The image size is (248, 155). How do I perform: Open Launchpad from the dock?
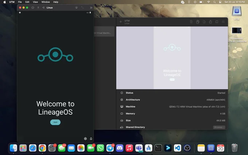pyautogui.click(x=23, y=148)
